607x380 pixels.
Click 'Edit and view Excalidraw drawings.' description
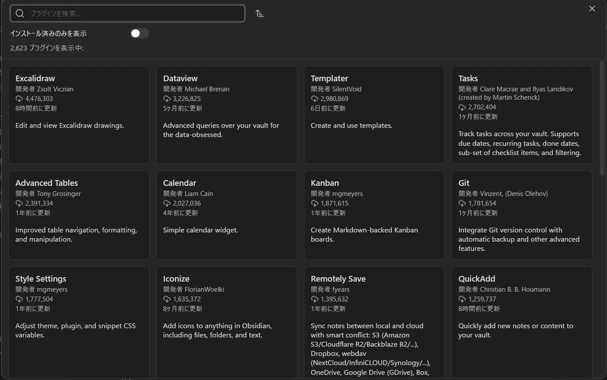(x=69, y=125)
